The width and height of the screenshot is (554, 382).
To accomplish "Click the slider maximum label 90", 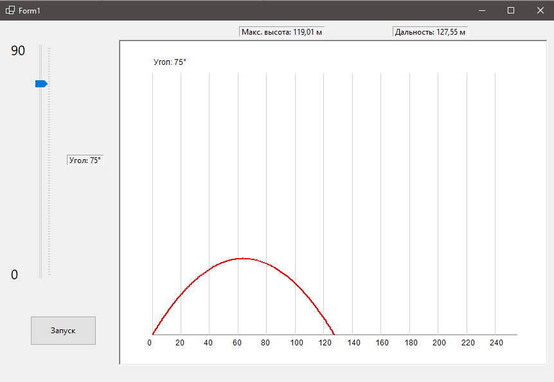I will click(18, 51).
